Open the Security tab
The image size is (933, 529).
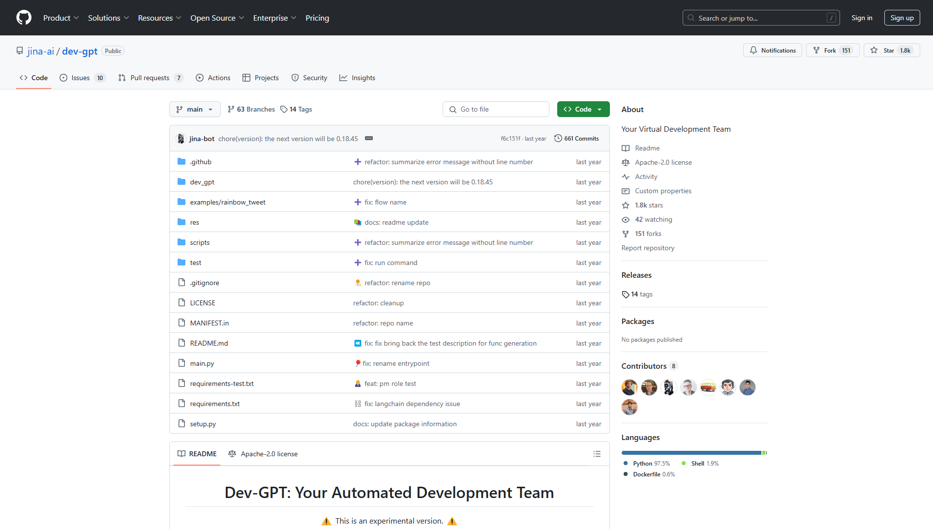click(309, 78)
